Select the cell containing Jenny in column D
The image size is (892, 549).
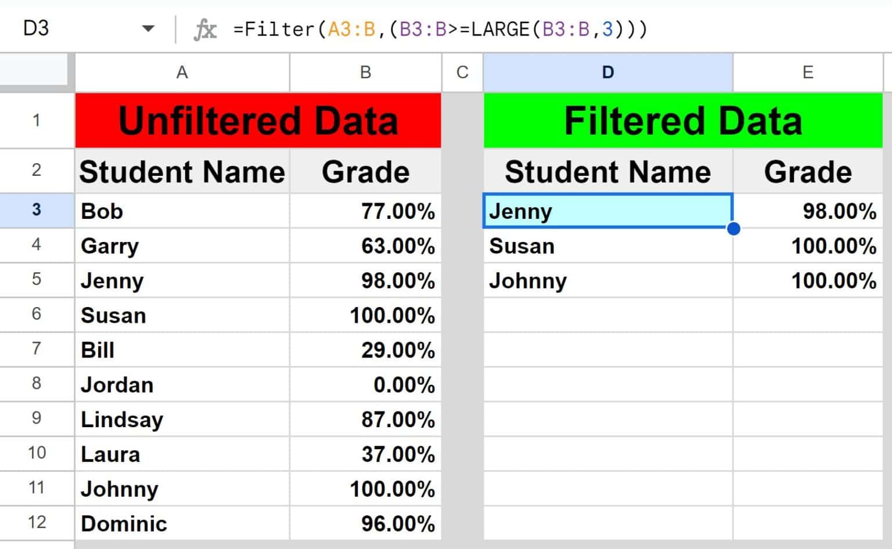coord(607,211)
